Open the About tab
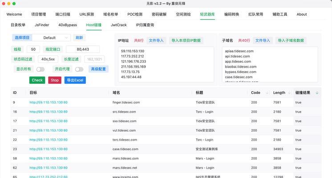 302,14
